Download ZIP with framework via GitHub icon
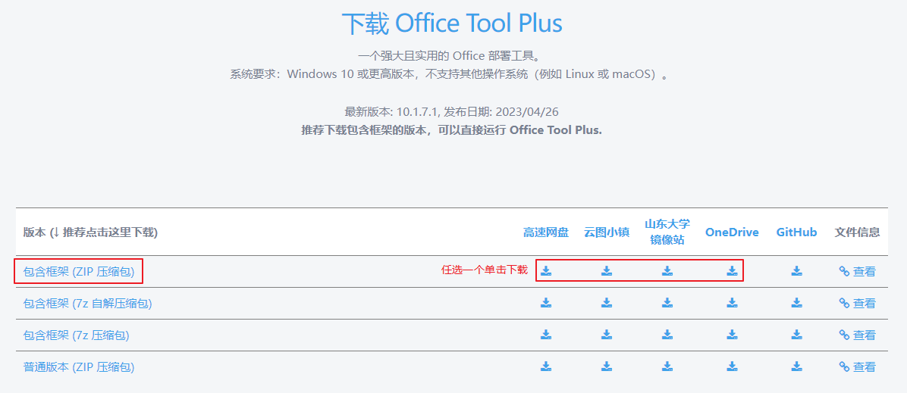The image size is (907, 393). 796,270
